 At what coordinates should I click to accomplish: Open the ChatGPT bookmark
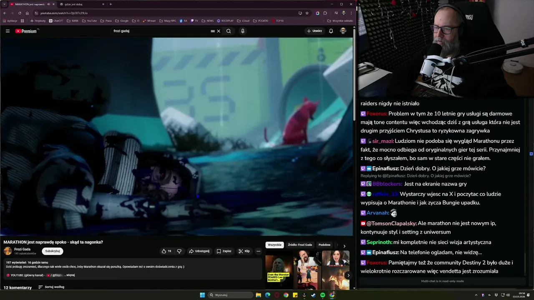point(56,21)
